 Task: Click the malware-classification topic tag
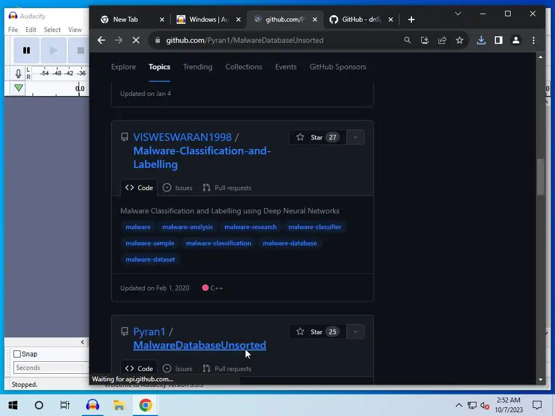point(218,243)
